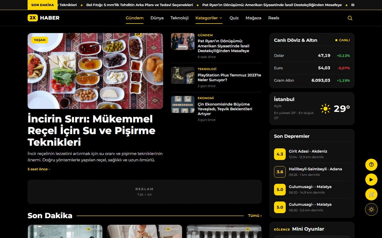Click the Son Dakika section heading
The width and height of the screenshot is (382, 238).
tap(50, 216)
